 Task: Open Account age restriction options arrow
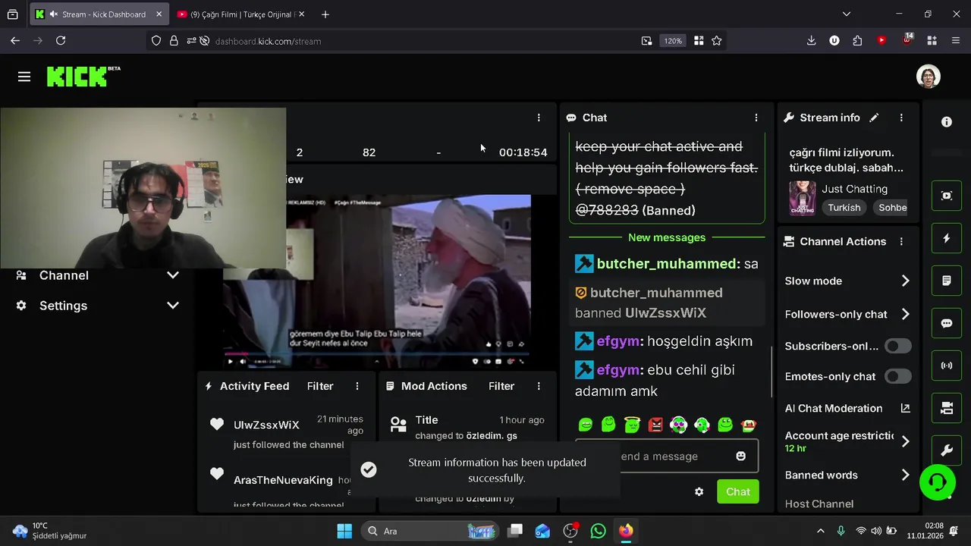click(x=905, y=441)
